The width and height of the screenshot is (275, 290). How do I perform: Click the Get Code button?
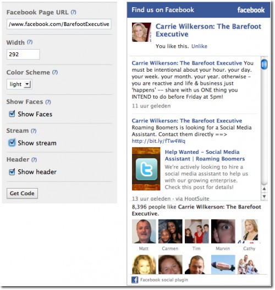[x=22, y=194]
